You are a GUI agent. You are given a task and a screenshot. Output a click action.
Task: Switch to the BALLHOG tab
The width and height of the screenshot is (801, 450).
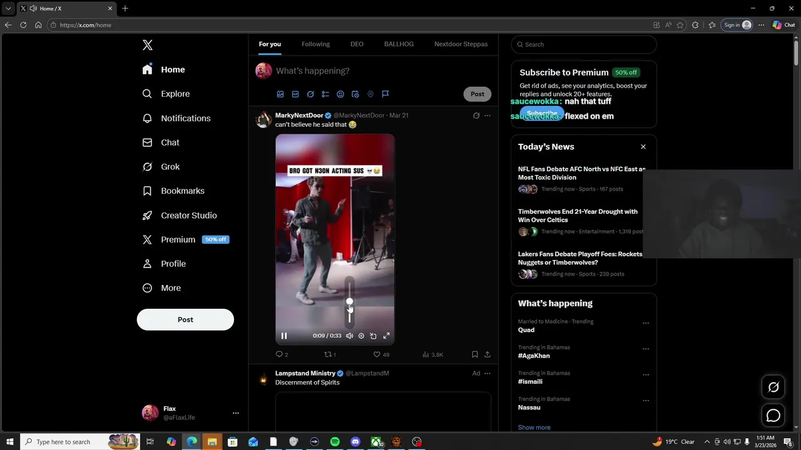(399, 44)
